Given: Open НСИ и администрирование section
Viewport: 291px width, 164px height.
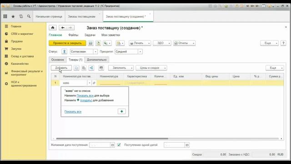Looking at the screenshot, I should pyautogui.click(x=24, y=84).
